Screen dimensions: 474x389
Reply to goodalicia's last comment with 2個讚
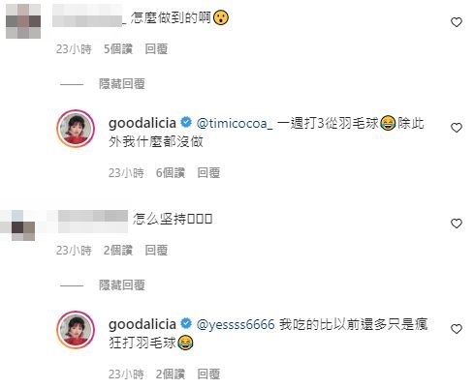click(x=208, y=374)
